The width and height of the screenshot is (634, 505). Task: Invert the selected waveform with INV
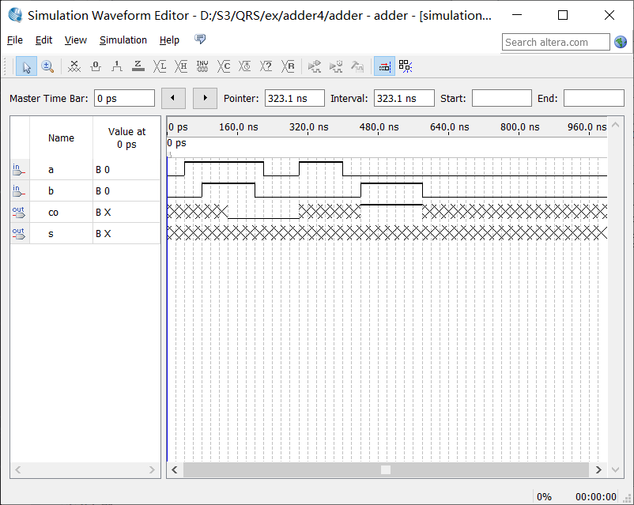point(202,66)
